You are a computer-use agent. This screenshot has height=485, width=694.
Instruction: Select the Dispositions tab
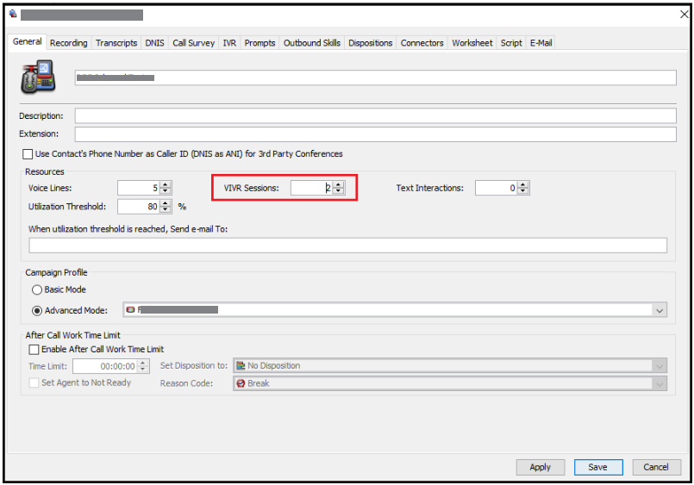(370, 43)
